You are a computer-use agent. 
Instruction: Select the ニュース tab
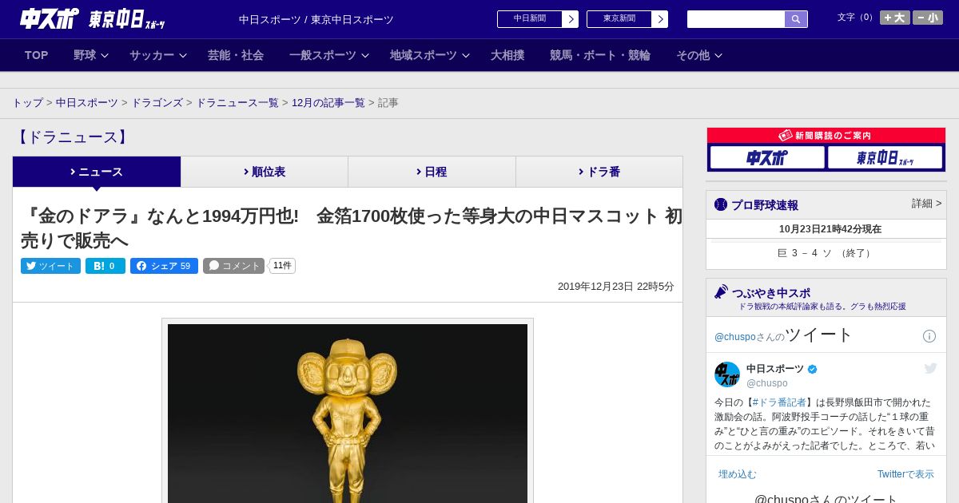[97, 172]
